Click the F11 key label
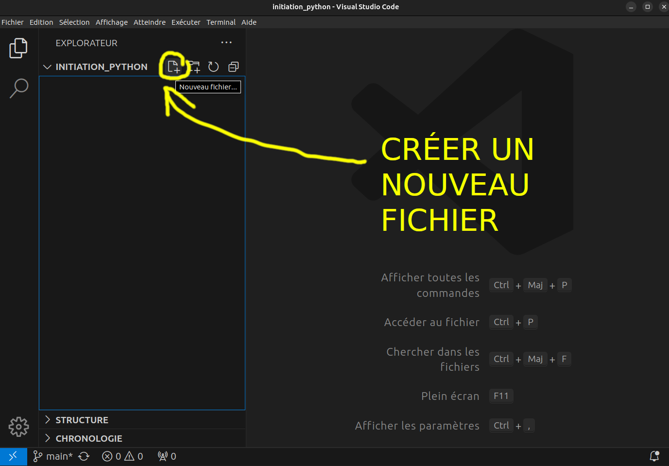 501,396
